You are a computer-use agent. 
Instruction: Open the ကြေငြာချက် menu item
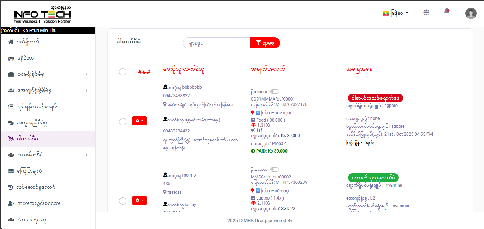click(30, 171)
